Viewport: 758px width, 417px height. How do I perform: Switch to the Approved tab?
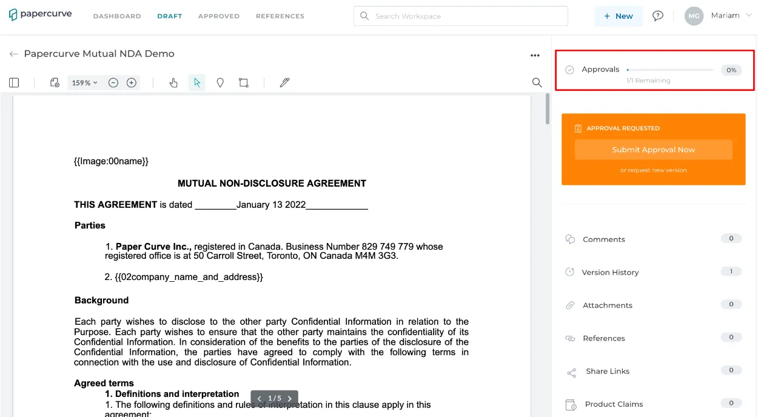point(219,16)
